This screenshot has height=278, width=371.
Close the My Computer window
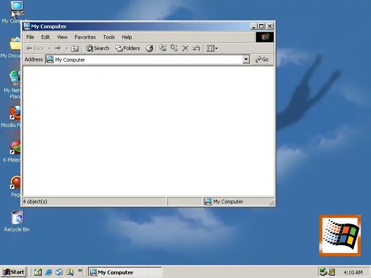click(270, 26)
